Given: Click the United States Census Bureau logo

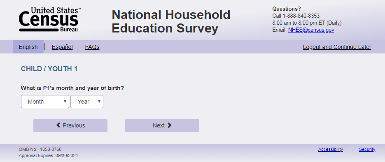Looking at the screenshot, I should (50, 20).
